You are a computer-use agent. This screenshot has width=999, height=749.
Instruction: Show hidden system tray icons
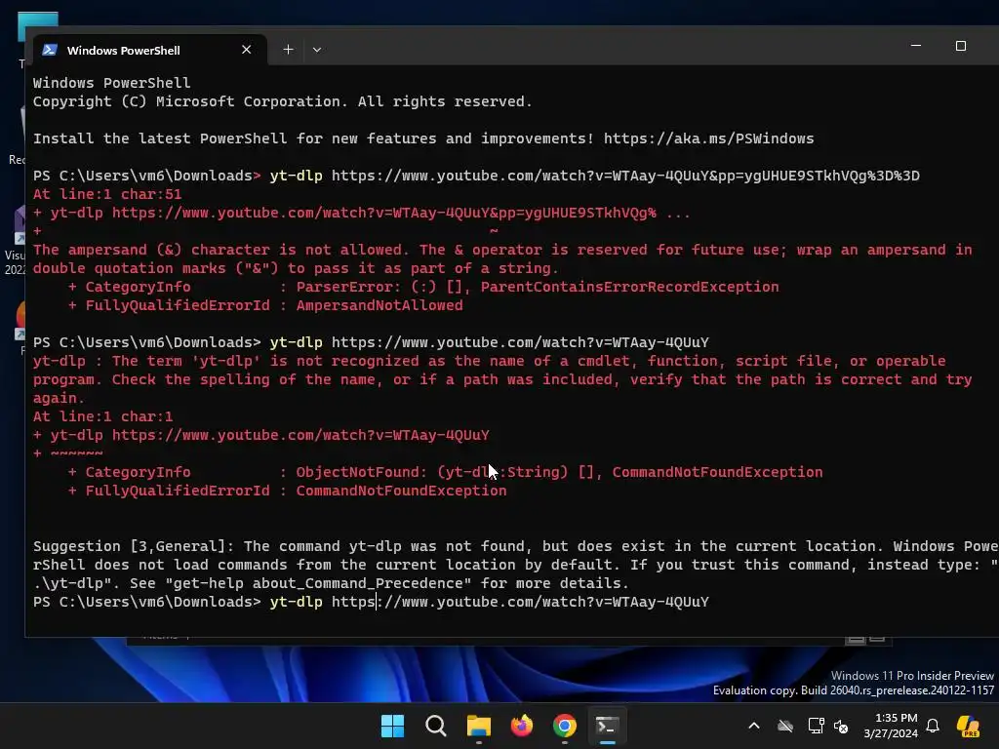click(x=754, y=726)
